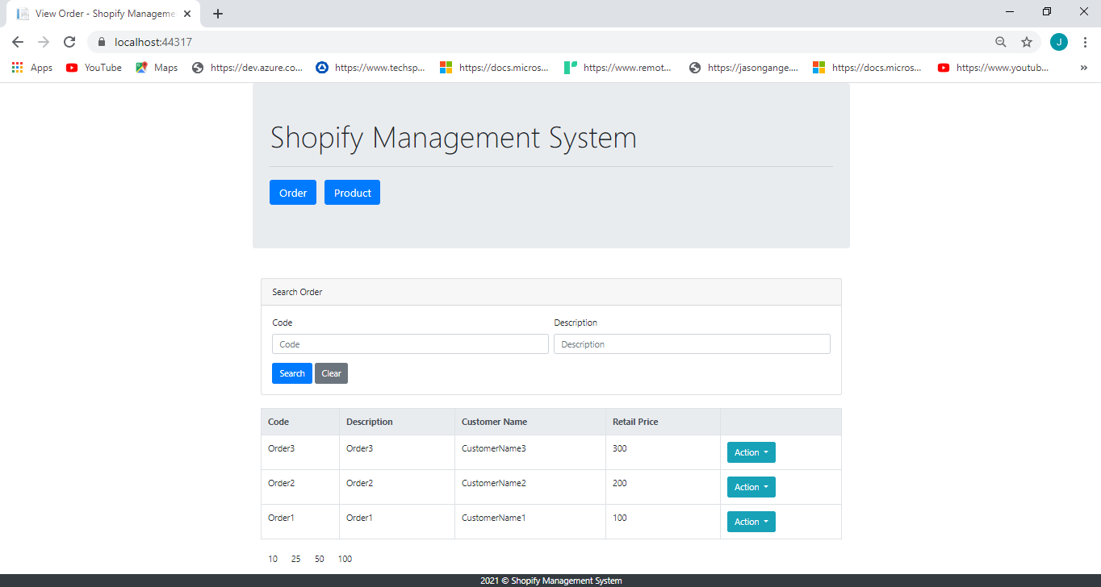The image size is (1101, 587).
Task: Click the browser forward arrow
Action: 44,42
